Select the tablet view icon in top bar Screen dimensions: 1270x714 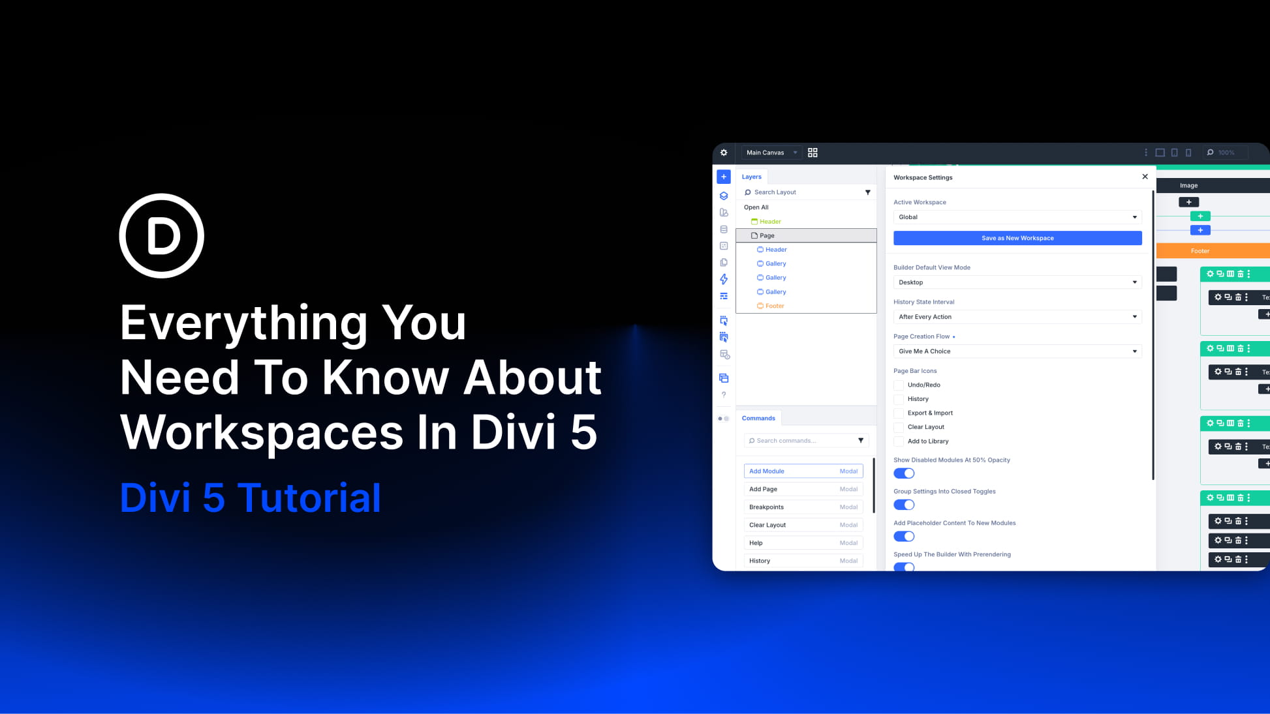coord(1174,153)
